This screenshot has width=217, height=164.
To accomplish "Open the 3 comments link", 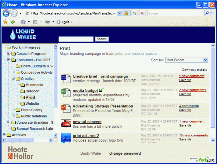I will pos(189,106).
